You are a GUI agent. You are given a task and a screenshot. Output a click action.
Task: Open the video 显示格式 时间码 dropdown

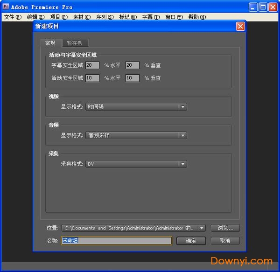point(136,107)
